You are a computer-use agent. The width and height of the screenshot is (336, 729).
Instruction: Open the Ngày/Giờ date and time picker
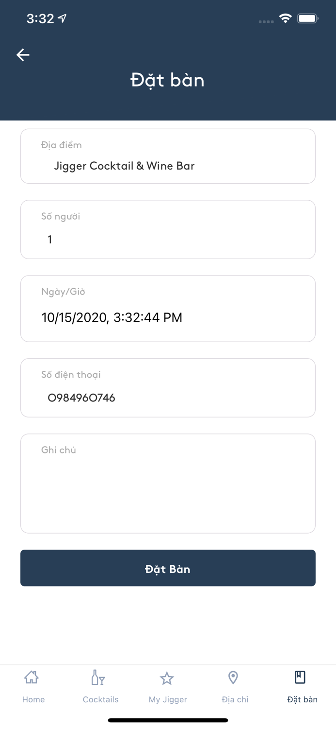click(x=168, y=308)
